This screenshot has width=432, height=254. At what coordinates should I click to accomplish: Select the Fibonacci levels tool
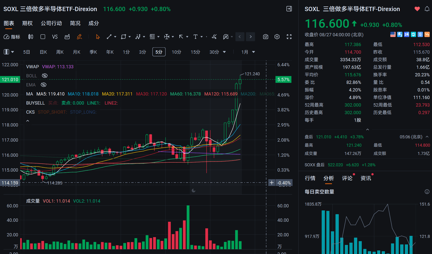tap(152, 37)
